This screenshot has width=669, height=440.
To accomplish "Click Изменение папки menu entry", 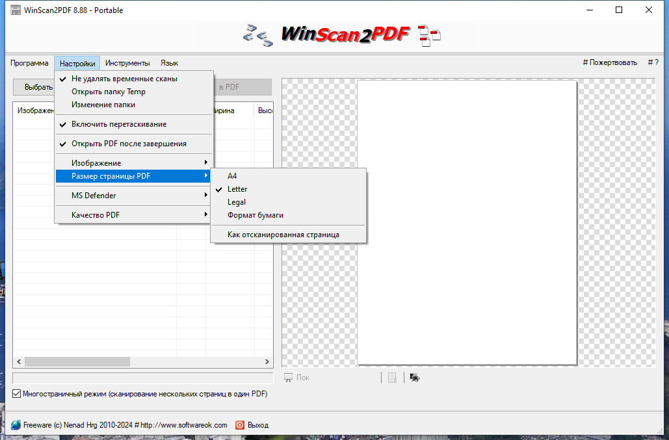I will pos(134,105).
